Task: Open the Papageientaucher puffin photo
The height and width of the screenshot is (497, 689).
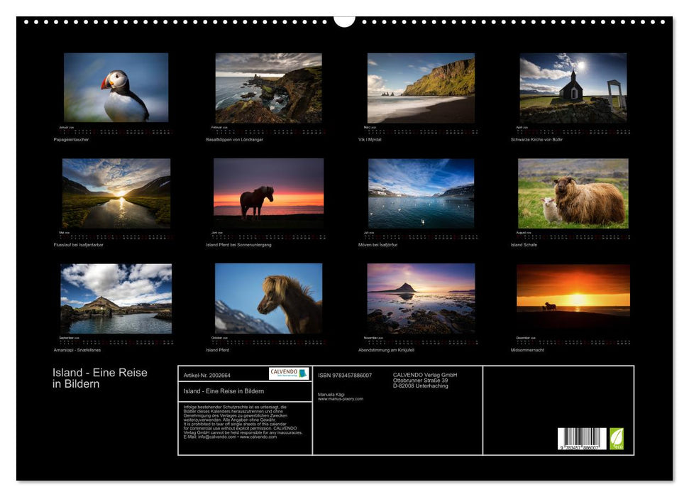Action: [116, 87]
